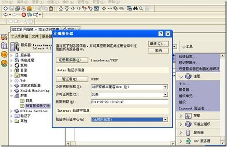Click the 东道主组织 icon in the tools panel
This screenshot has height=147, width=227.
[188, 124]
